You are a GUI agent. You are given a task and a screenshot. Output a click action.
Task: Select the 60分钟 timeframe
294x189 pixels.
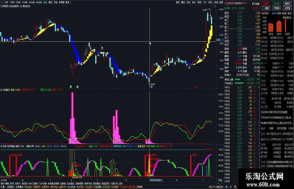click(x=39, y=2)
